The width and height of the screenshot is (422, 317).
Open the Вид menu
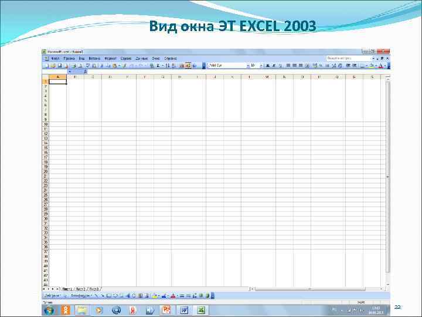point(81,58)
